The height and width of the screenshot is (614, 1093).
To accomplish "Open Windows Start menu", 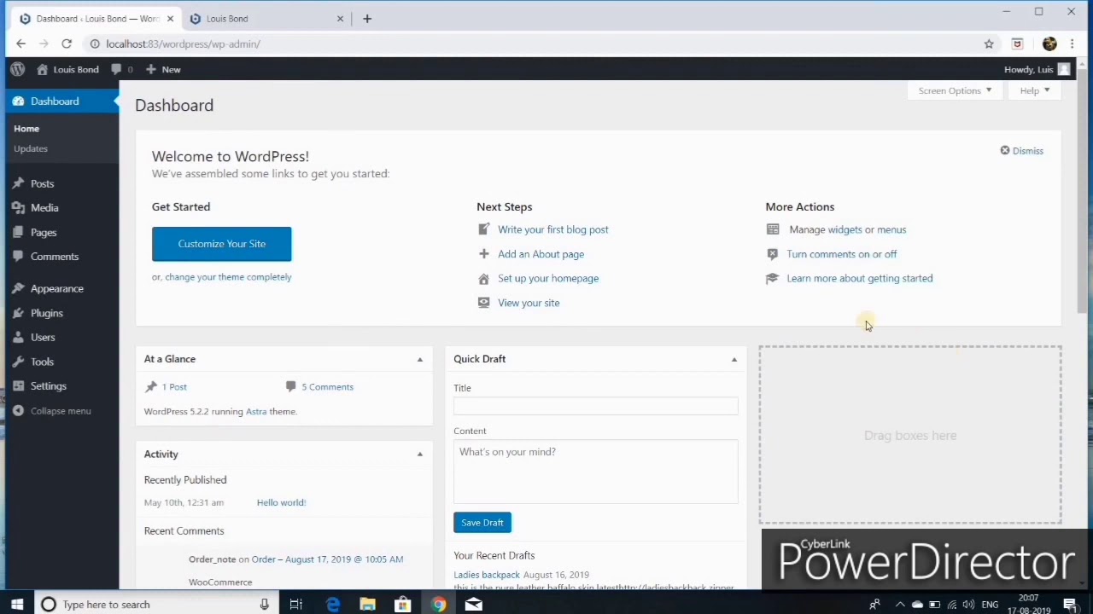I will coord(17,605).
